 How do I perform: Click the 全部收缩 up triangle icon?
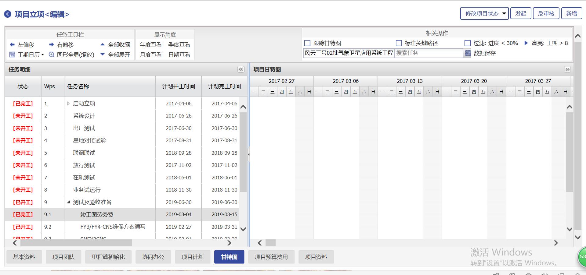tap(103, 44)
